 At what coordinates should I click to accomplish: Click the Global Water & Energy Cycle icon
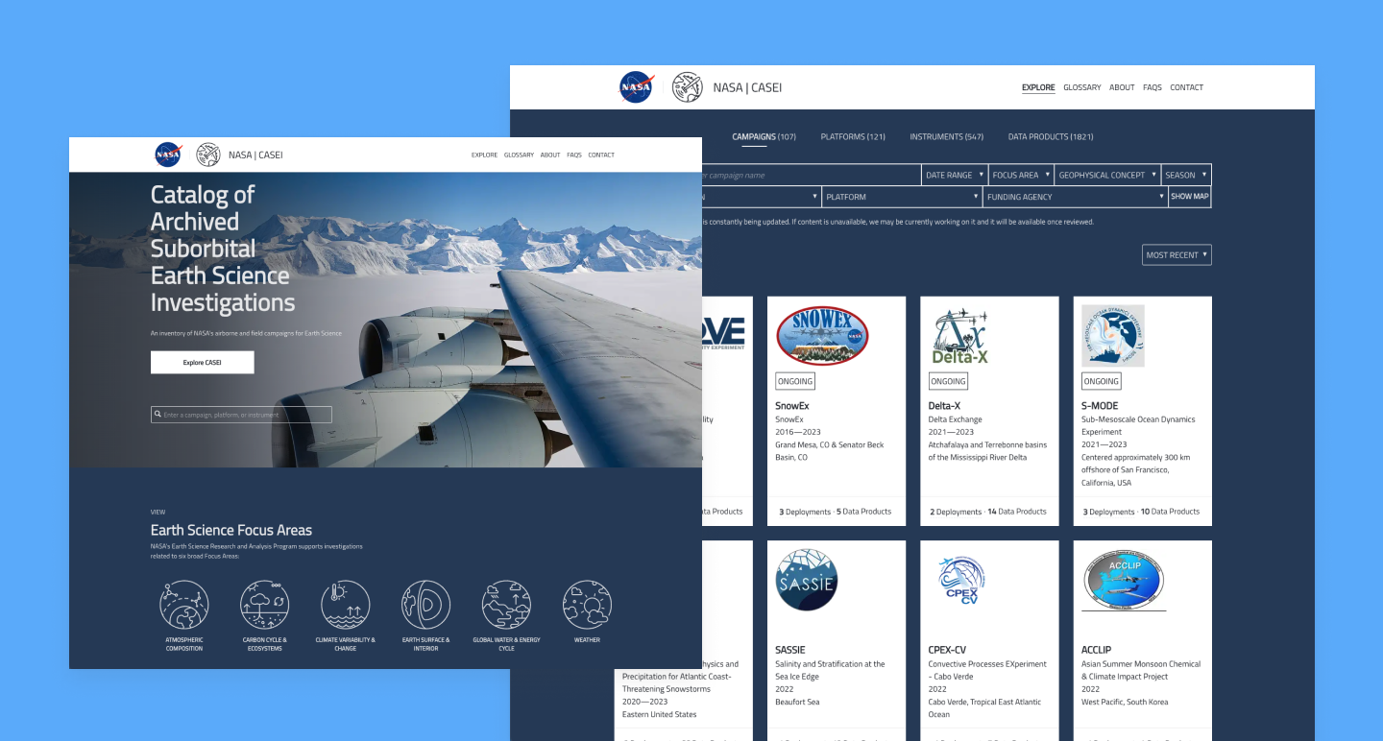(506, 605)
